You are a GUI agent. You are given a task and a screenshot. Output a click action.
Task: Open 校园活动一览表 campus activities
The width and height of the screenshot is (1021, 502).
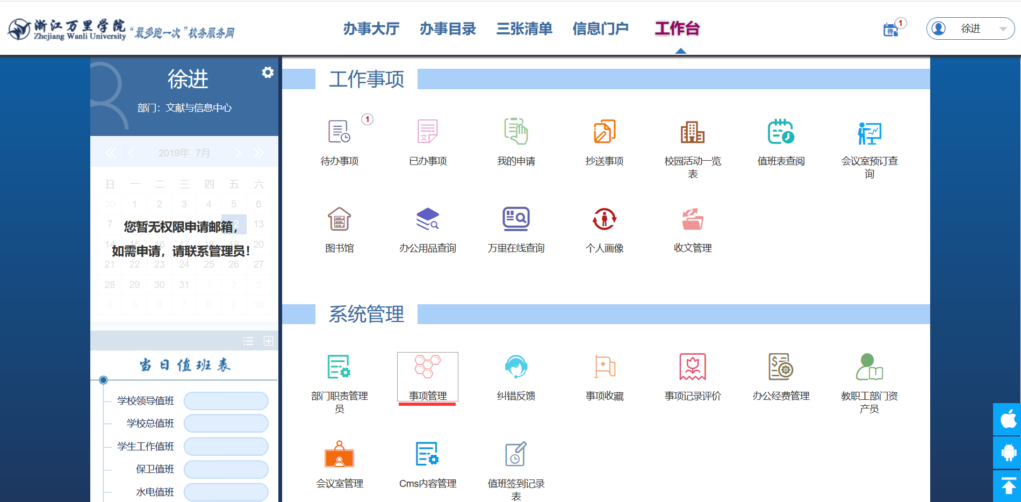coord(692,132)
